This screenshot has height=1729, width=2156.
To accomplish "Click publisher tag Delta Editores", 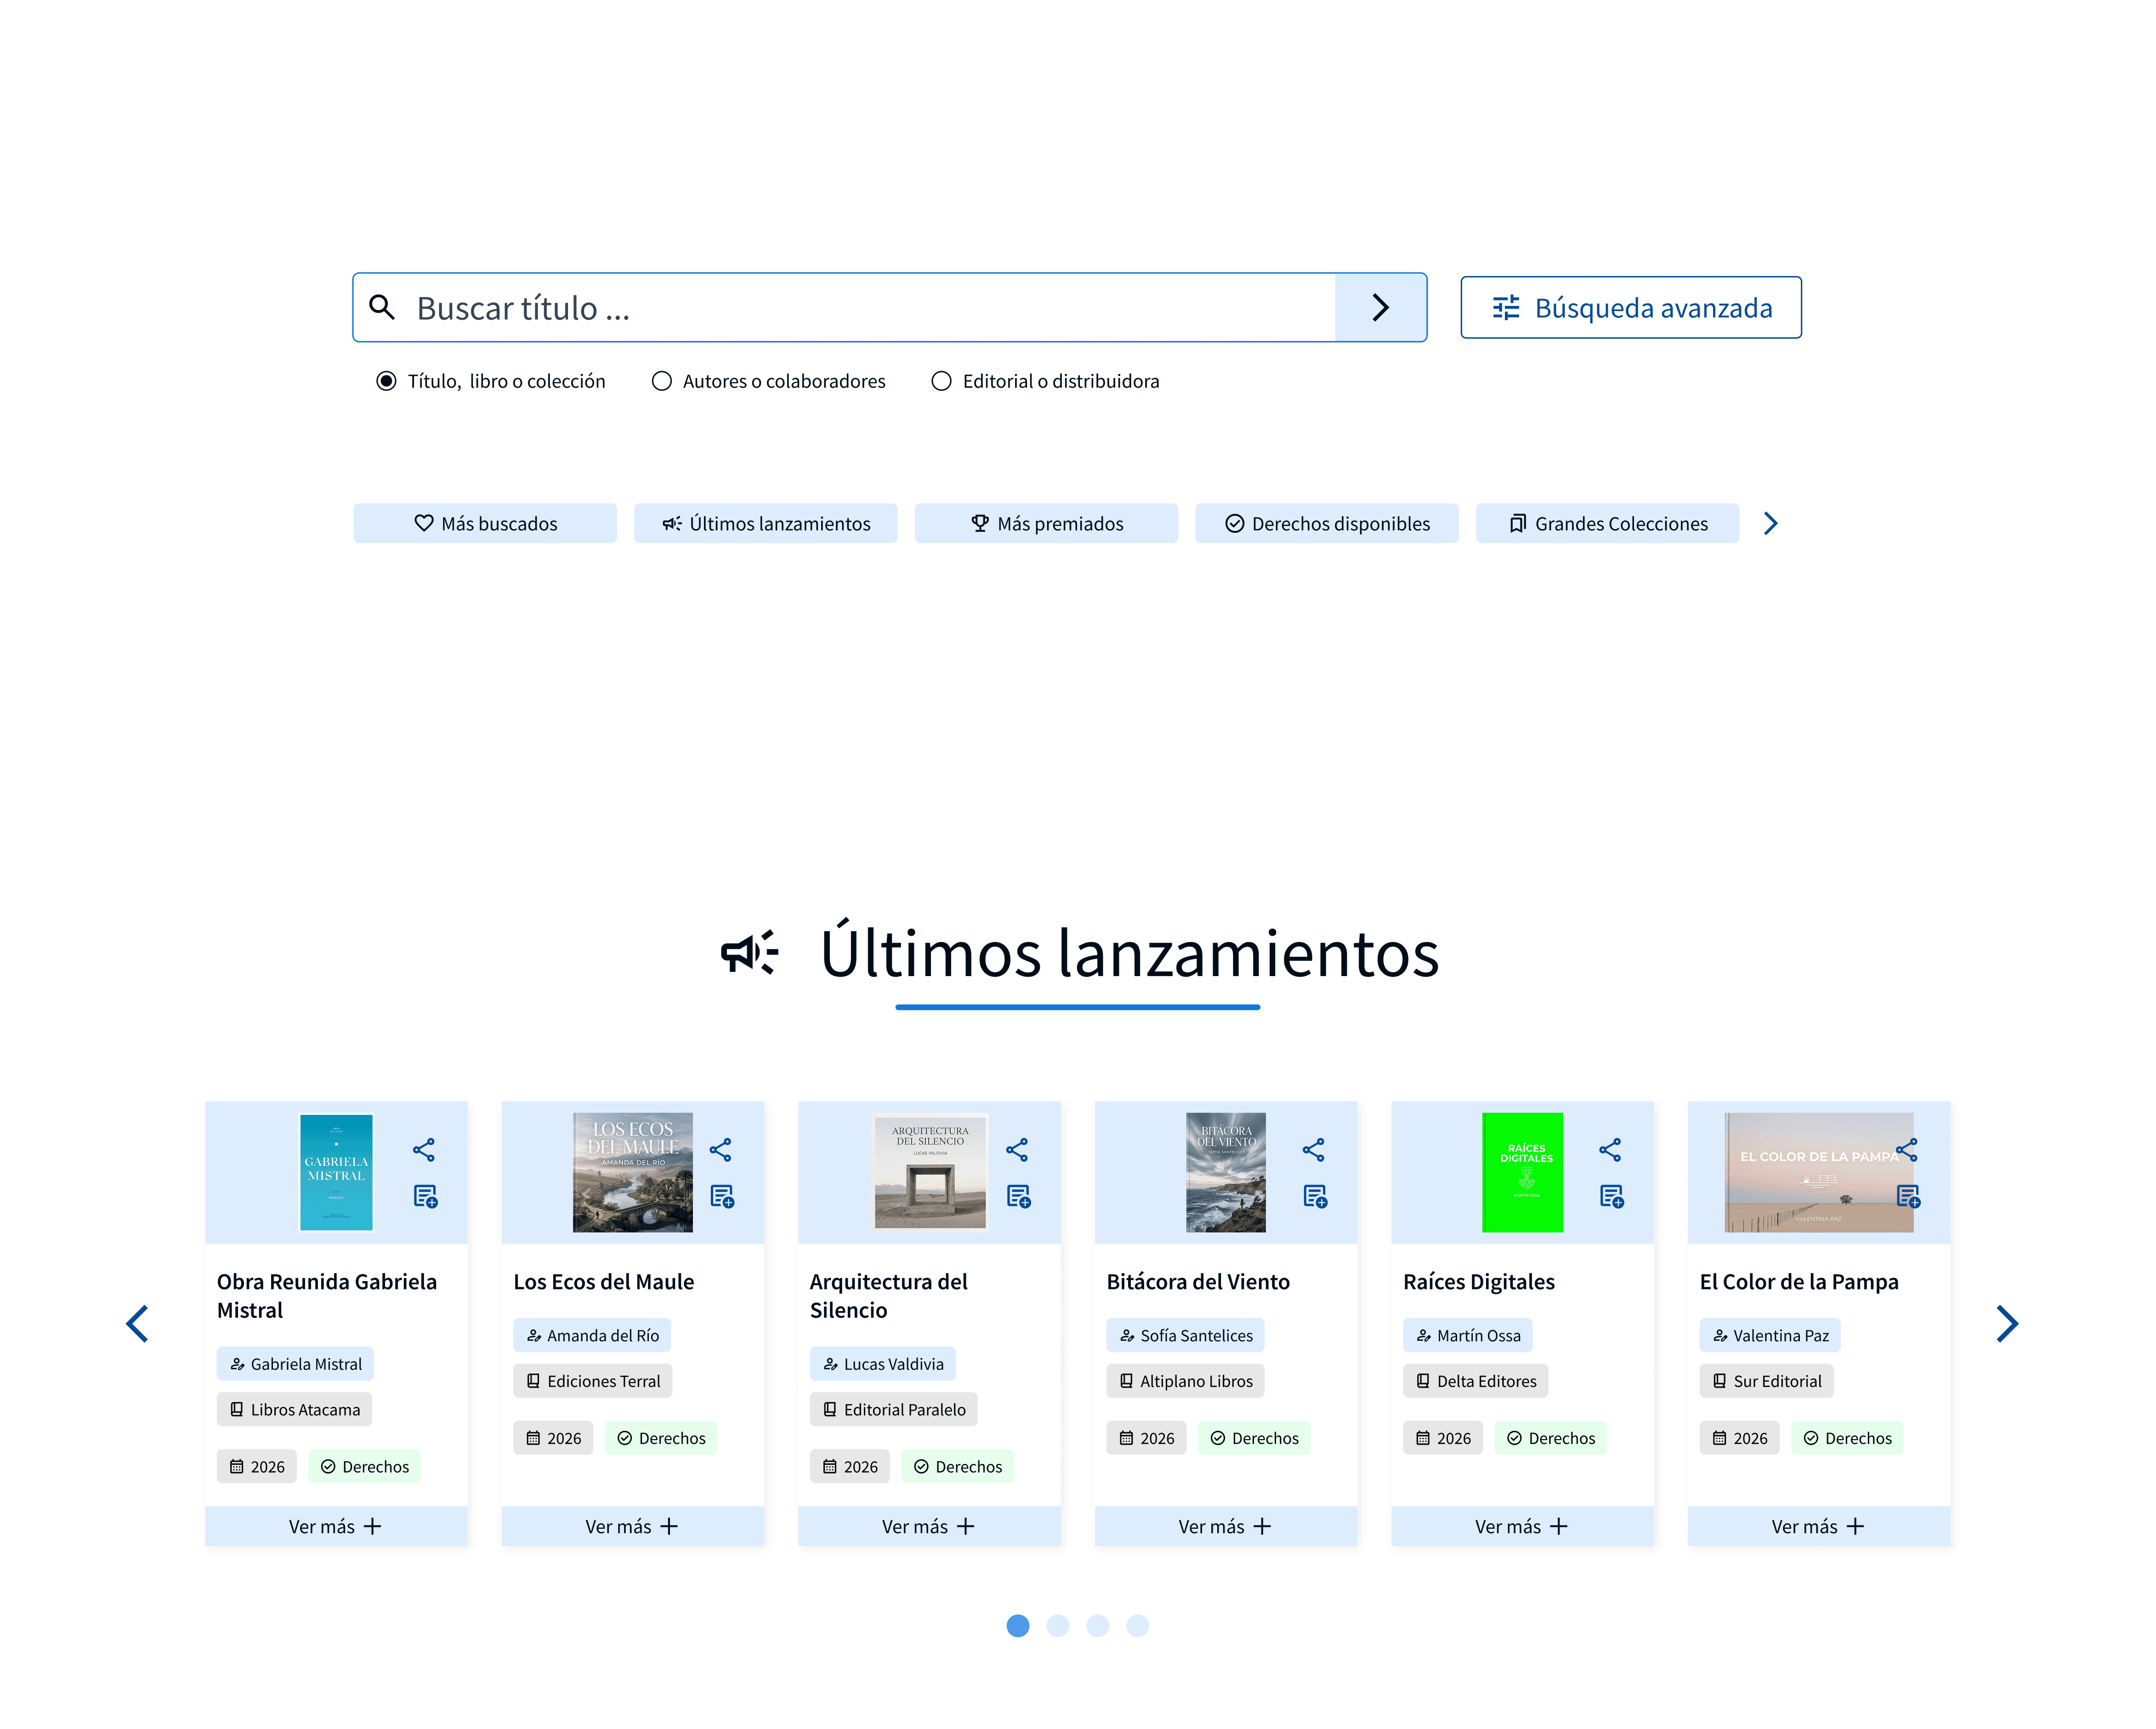I will (1475, 1380).
